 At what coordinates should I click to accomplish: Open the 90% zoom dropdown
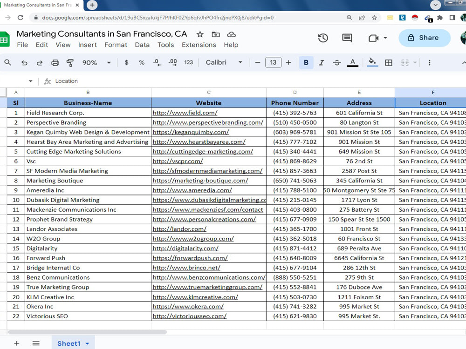point(96,63)
